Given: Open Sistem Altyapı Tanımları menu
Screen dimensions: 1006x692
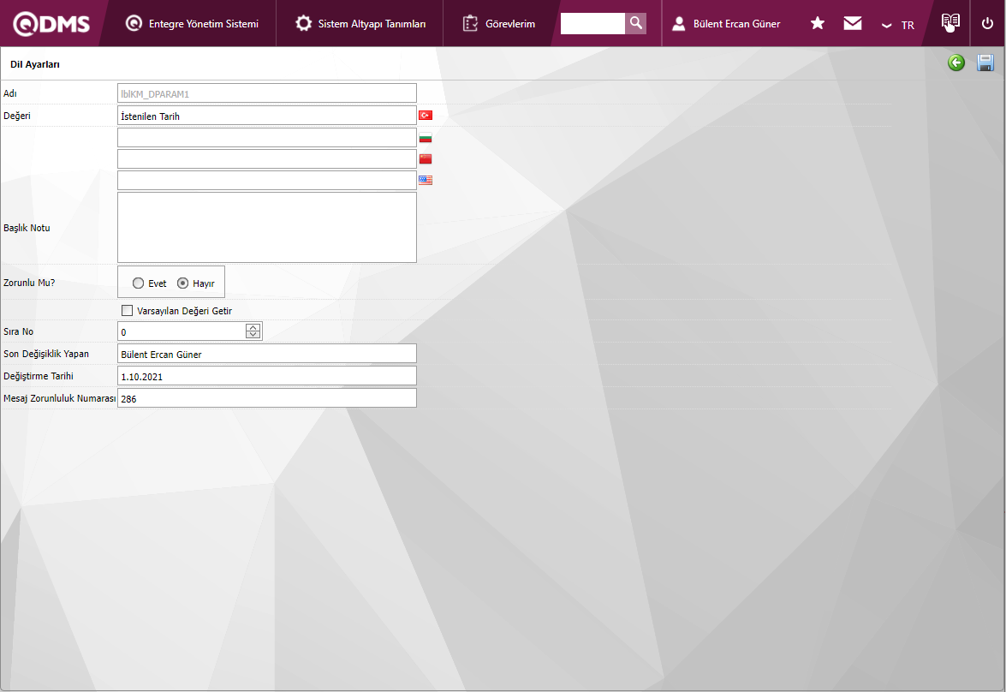Looking at the screenshot, I should [360, 24].
